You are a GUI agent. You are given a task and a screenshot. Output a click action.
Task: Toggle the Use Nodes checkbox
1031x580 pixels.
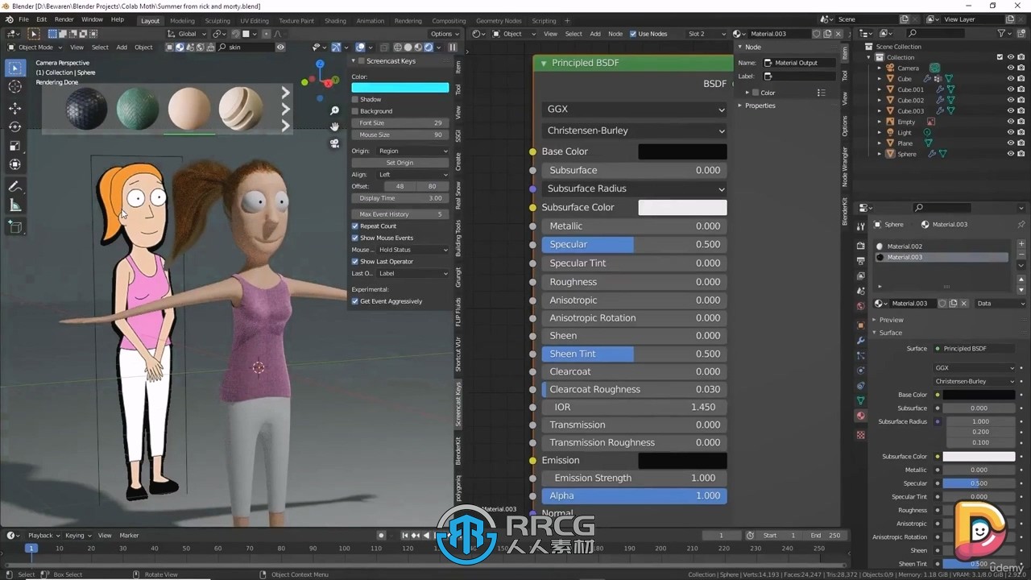[633, 34]
